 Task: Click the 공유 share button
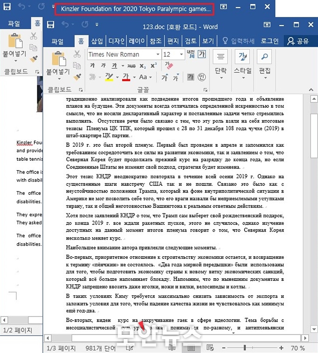click(x=298, y=41)
